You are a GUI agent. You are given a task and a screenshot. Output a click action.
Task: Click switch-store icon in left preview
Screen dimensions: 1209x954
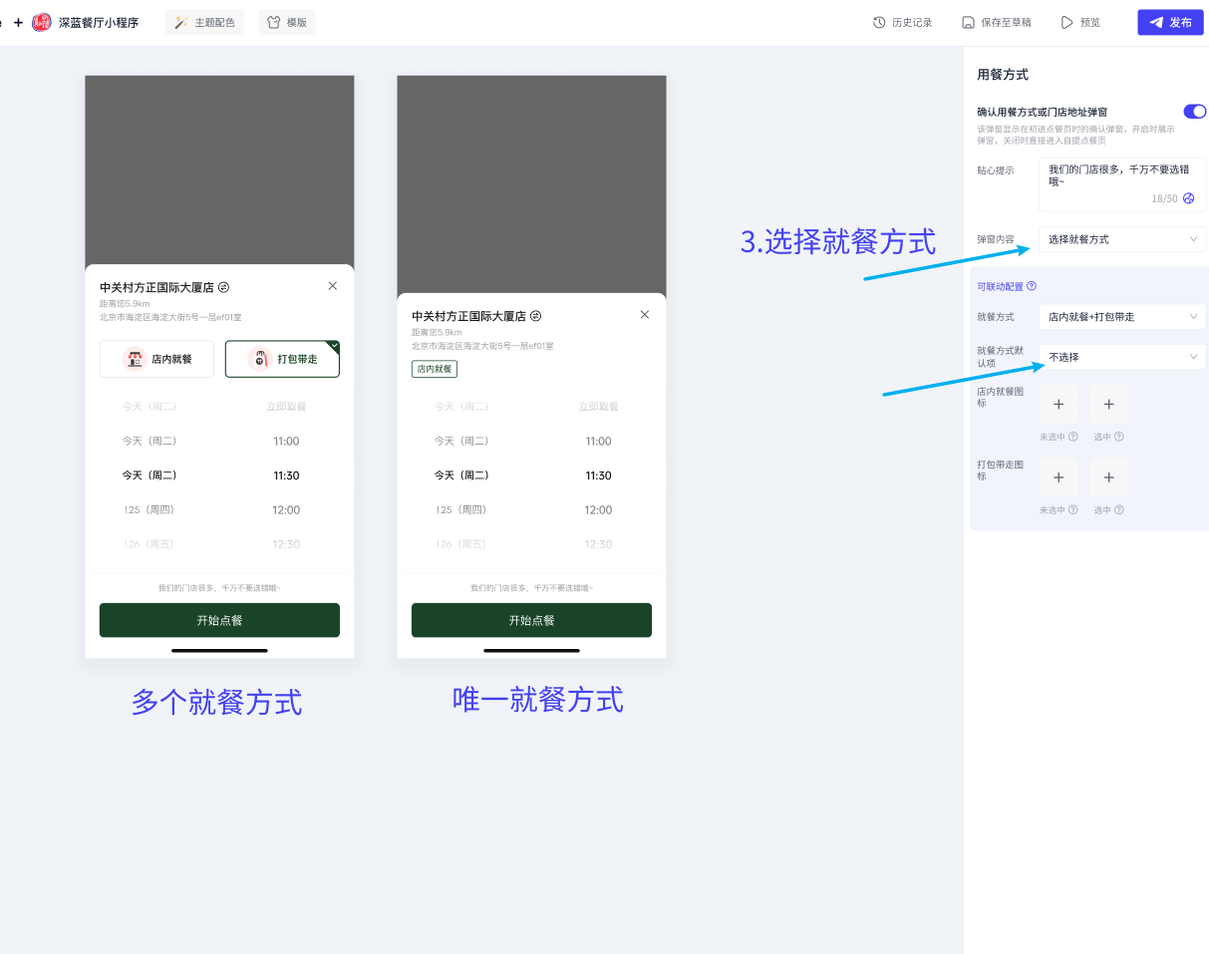pos(224,287)
